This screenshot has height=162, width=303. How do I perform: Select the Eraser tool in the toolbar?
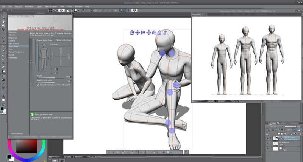pyautogui.click(x=3, y=66)
